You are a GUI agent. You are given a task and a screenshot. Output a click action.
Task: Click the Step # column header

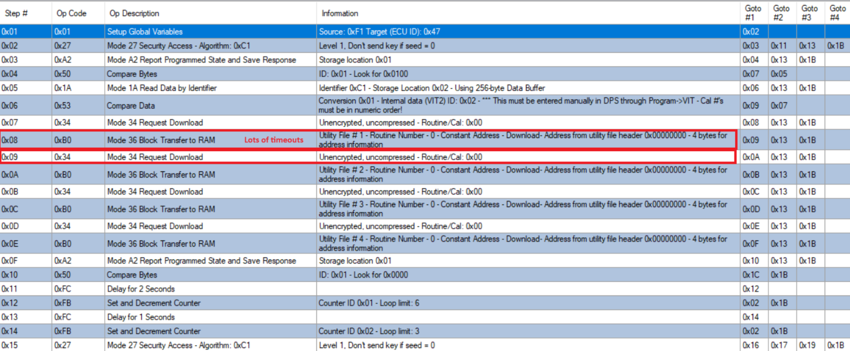pyautogui.click(x=25, y=13)
